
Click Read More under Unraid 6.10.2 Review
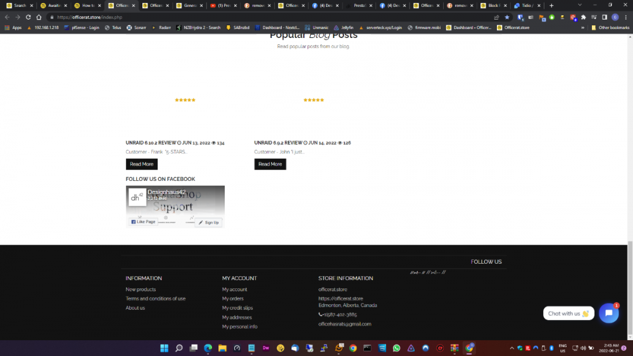pos(142,164)
